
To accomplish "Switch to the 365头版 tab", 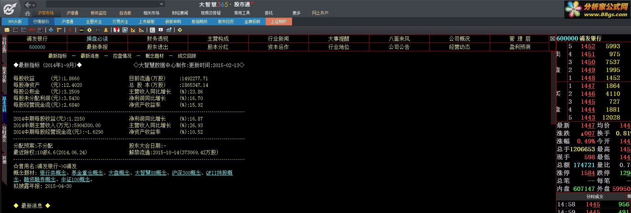I will coord(15,21).
